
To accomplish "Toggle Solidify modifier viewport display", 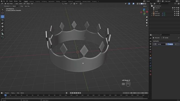I will click(x=170, y=44).
